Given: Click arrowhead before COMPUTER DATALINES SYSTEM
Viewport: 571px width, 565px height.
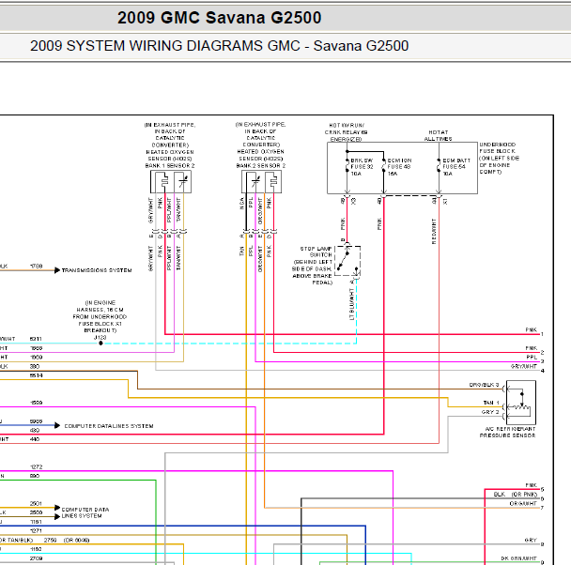Looking at the screenshot, I should click(57, 426).
